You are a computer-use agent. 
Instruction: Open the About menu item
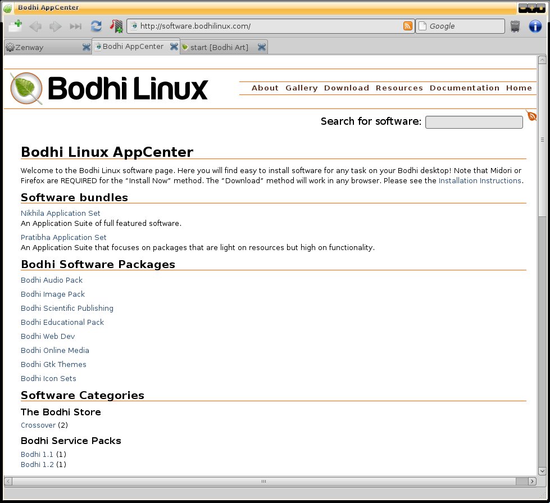pyautogui.click(x=265, y=88)
